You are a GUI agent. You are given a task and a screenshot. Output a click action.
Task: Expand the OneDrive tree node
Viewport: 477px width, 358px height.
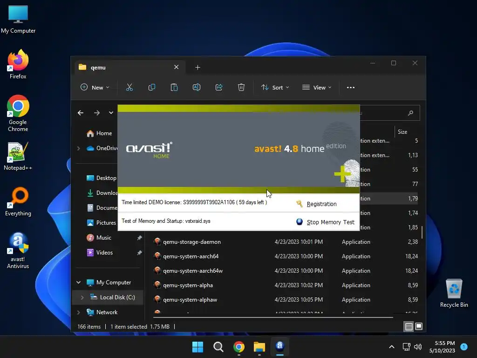[78, 148]
